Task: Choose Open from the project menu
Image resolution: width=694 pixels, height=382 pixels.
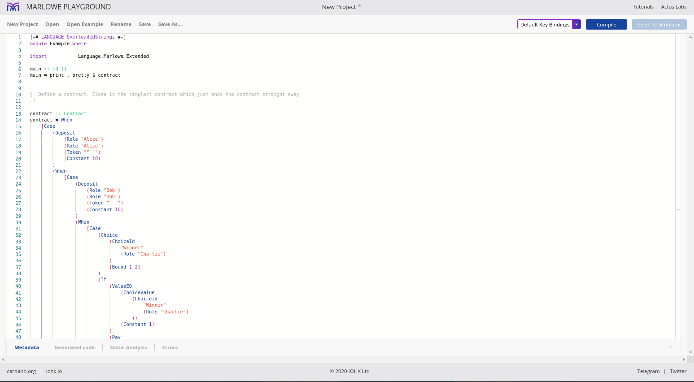Action: click(x=52, y=24)
